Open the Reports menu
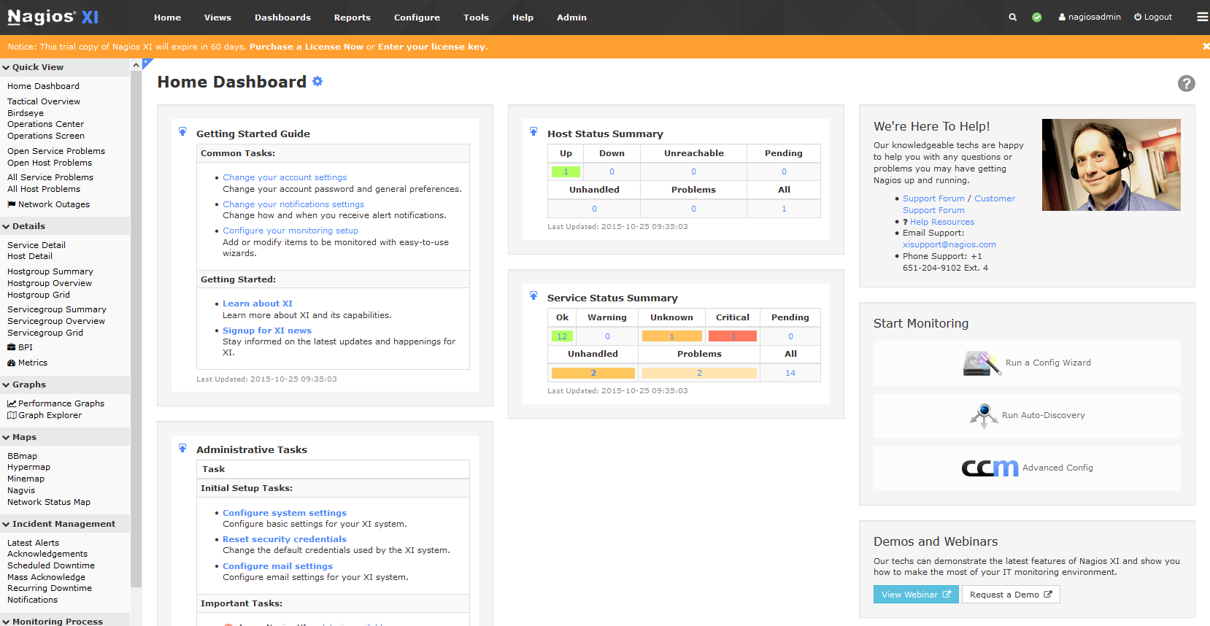 tap(352, 18)
